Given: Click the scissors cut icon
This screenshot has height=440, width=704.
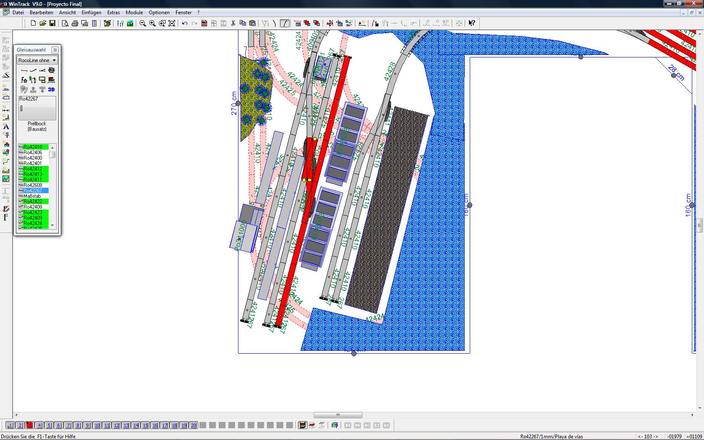Looking at the screenshot, I should (233, 23).
